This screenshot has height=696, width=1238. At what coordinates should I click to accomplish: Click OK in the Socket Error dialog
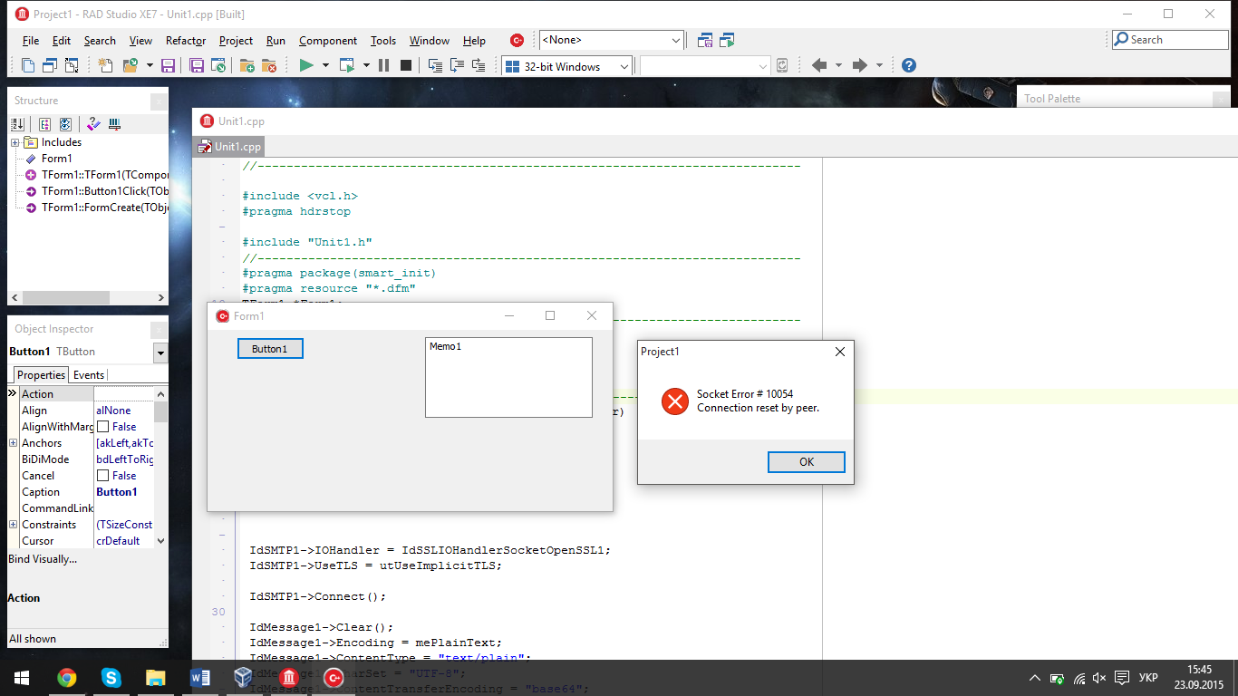[806, 462]
